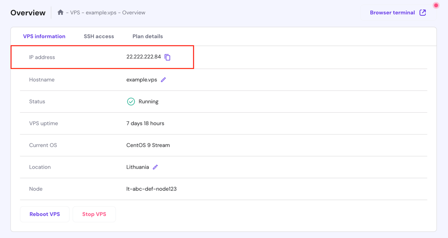Click the Stop VPS button
This screenshot has height=238, width=448.
(x=94, y=214)
